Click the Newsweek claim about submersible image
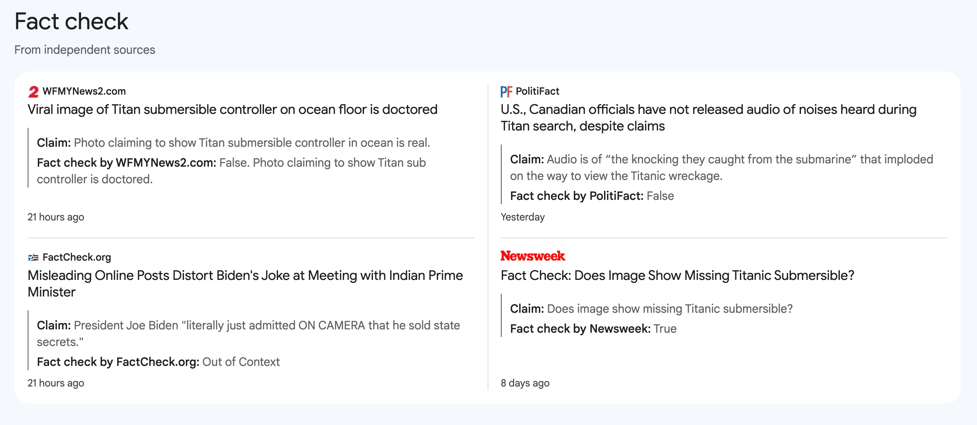The width and height of the screenshot is (977, 425). click(651, 309)
